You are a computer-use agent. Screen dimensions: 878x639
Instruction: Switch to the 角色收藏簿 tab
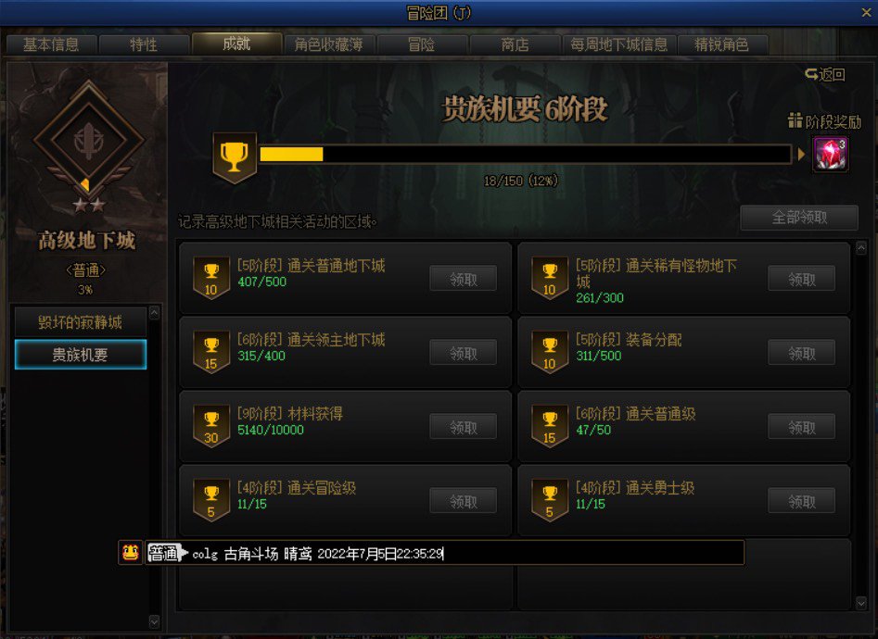point(329,44)
